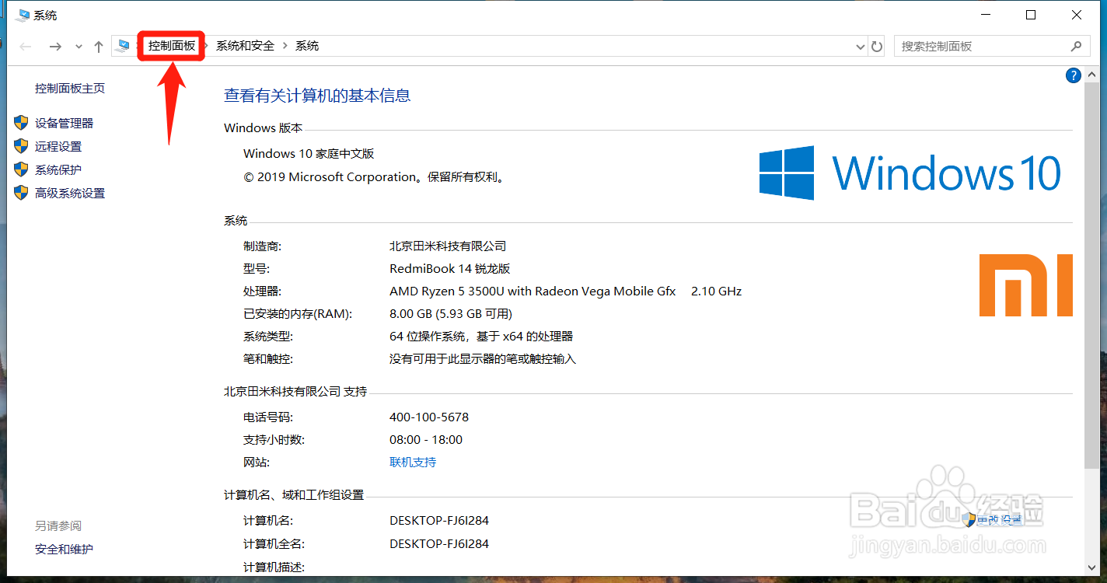Click the model value RedmiBook 14 锐龙版
This screenshot has width=1107, height=583.
(449, 269)
